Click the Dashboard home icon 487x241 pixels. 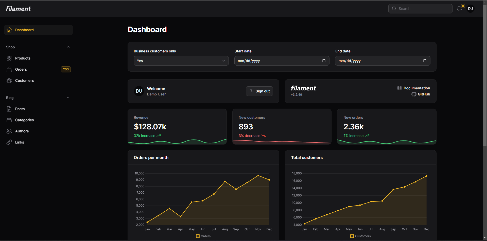[9, 30]
